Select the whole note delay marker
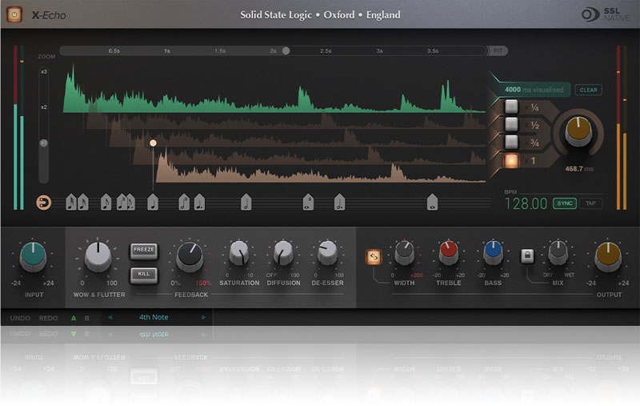640x406 pixels. tap(432, 202)
